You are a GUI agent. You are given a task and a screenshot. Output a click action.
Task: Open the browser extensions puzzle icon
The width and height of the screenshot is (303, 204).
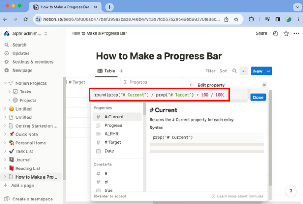click(252, 19)
